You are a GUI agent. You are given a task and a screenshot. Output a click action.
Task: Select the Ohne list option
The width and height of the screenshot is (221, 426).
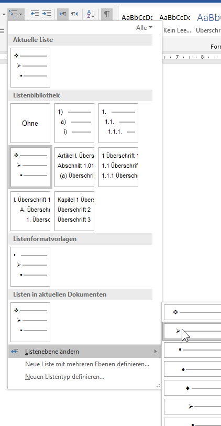point(30,123)
